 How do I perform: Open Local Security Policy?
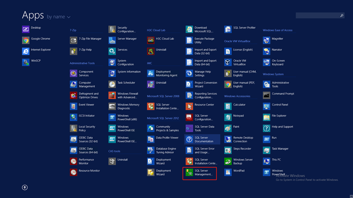(83, 128)
